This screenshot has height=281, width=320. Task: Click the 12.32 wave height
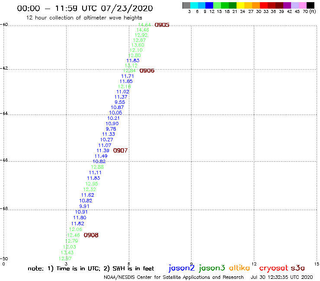[x=90, y=189]
